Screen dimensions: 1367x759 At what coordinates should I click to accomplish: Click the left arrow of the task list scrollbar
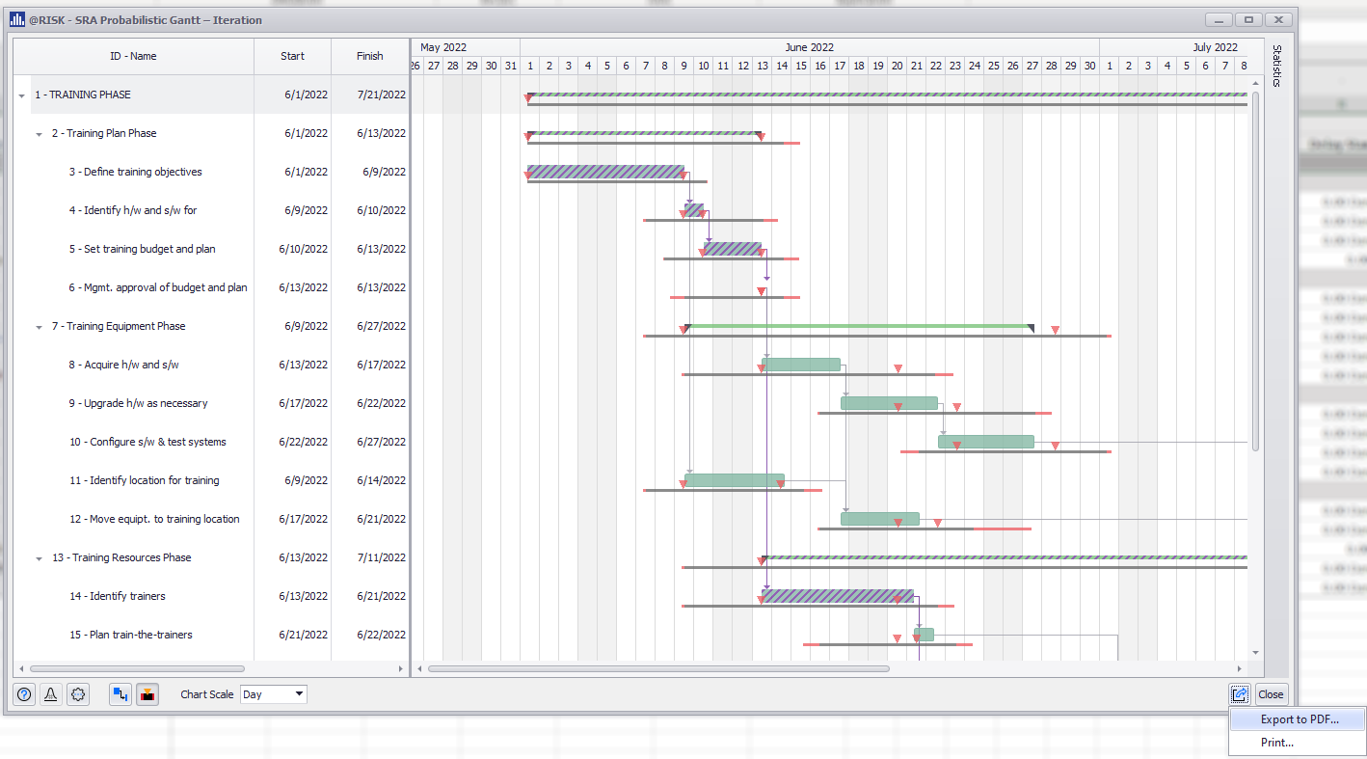pyautogui.click(x=20, y=668)
